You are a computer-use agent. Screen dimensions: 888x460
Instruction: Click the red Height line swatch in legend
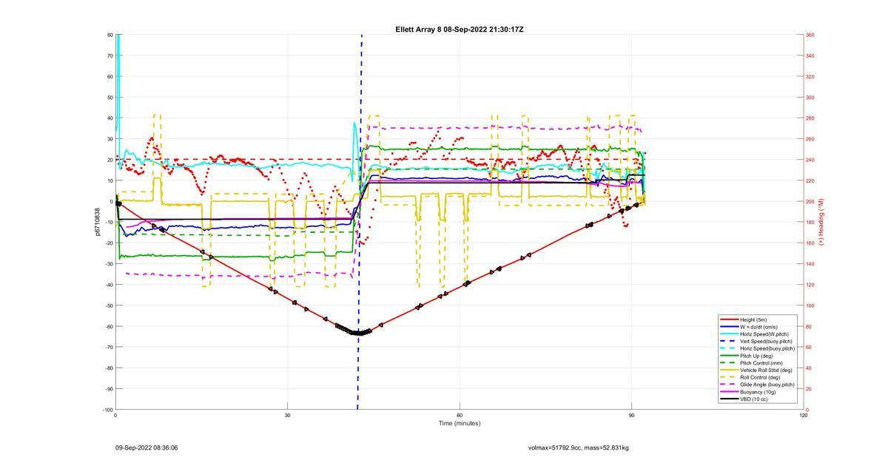(x=728, y=320)
